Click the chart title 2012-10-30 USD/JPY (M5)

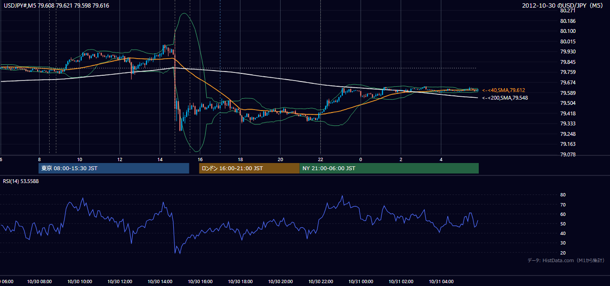tap(563, 5)
